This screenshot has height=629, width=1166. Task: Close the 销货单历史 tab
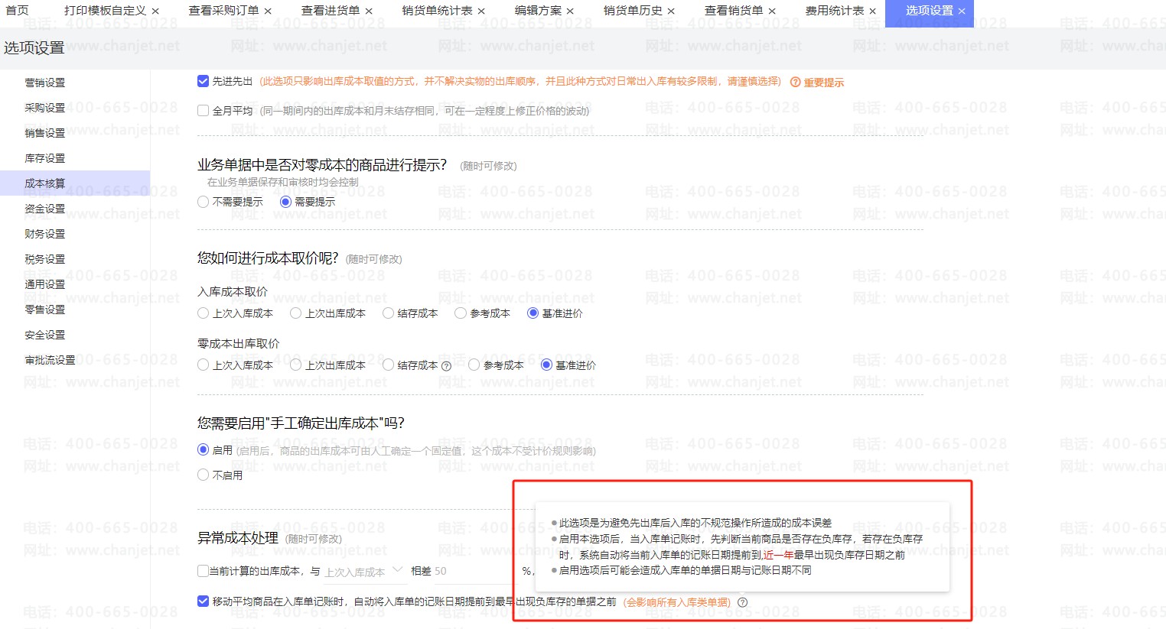(671, 11)
